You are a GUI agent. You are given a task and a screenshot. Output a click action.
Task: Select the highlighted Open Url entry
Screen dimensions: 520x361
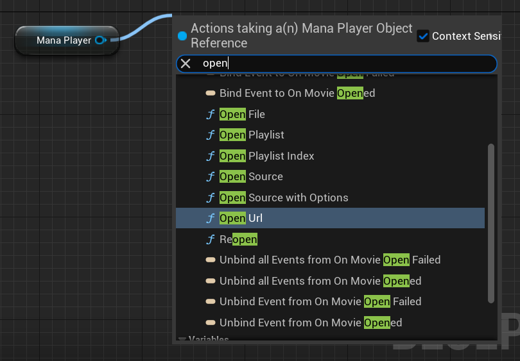pyautogui.click(x=331, y=218)
